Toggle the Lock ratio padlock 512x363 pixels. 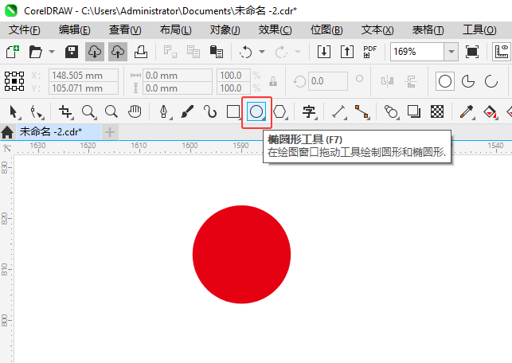tap(273, 81)
